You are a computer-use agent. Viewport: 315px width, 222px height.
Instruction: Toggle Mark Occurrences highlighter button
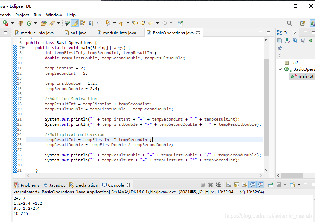click(75, 23)
